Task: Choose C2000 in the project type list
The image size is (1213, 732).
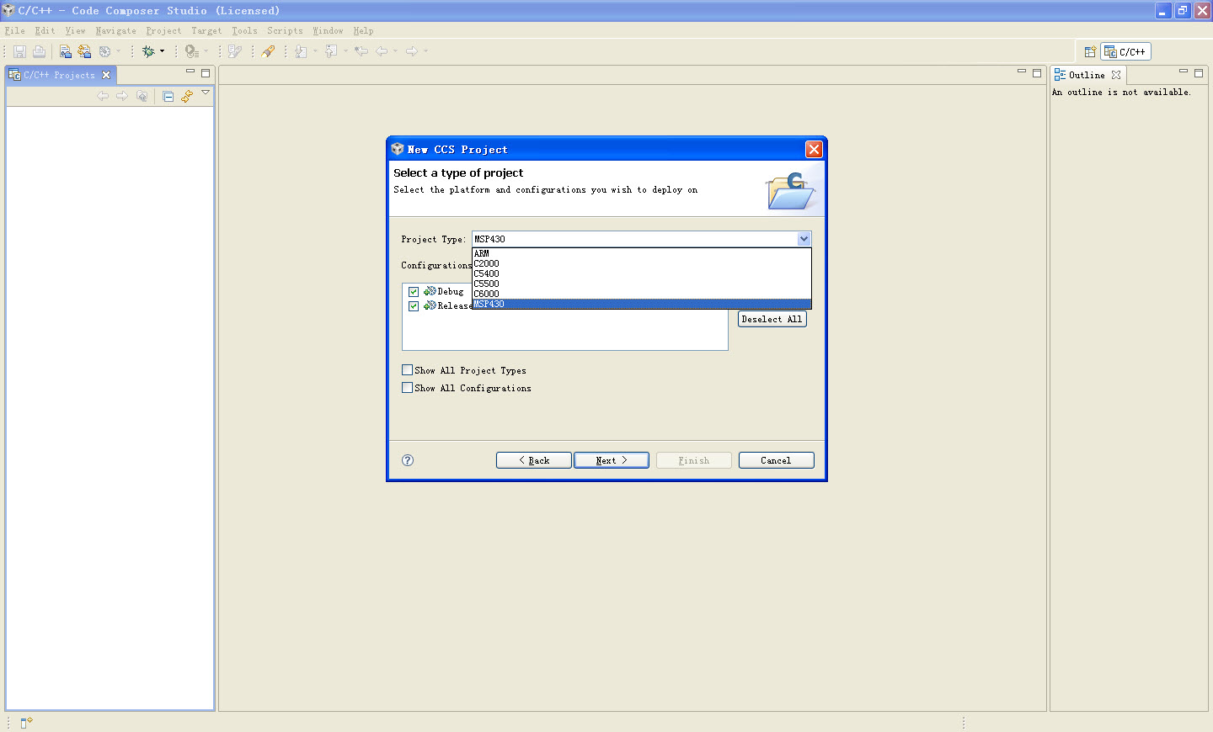Action: [x=641, y=263]
